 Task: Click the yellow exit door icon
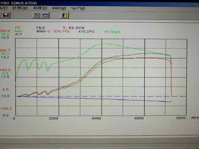[x=65, y=15]
